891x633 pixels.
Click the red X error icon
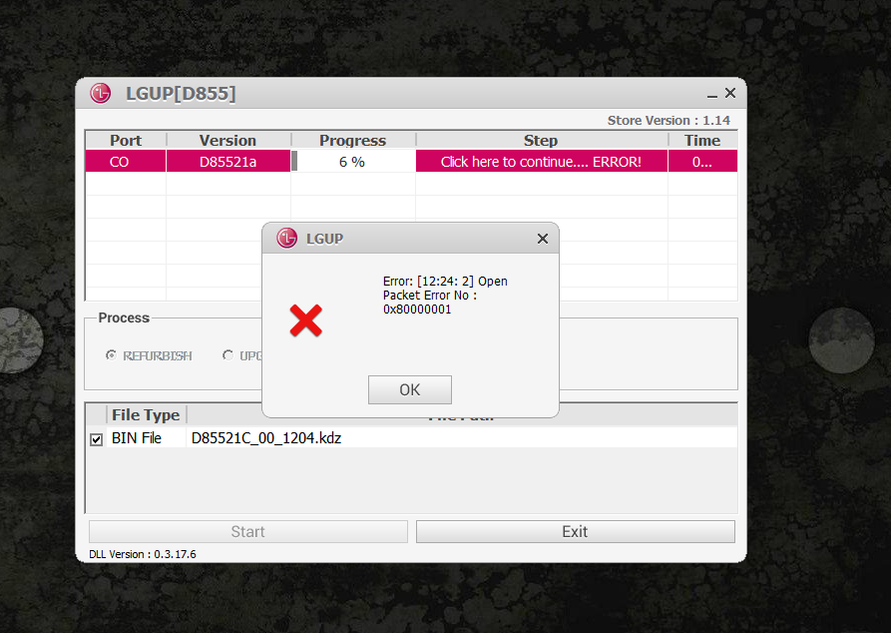point(305,320)
